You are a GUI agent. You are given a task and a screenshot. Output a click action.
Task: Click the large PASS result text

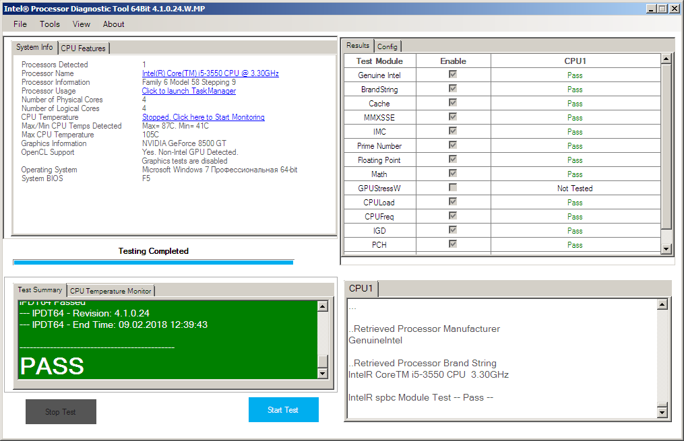coord(52,366)
